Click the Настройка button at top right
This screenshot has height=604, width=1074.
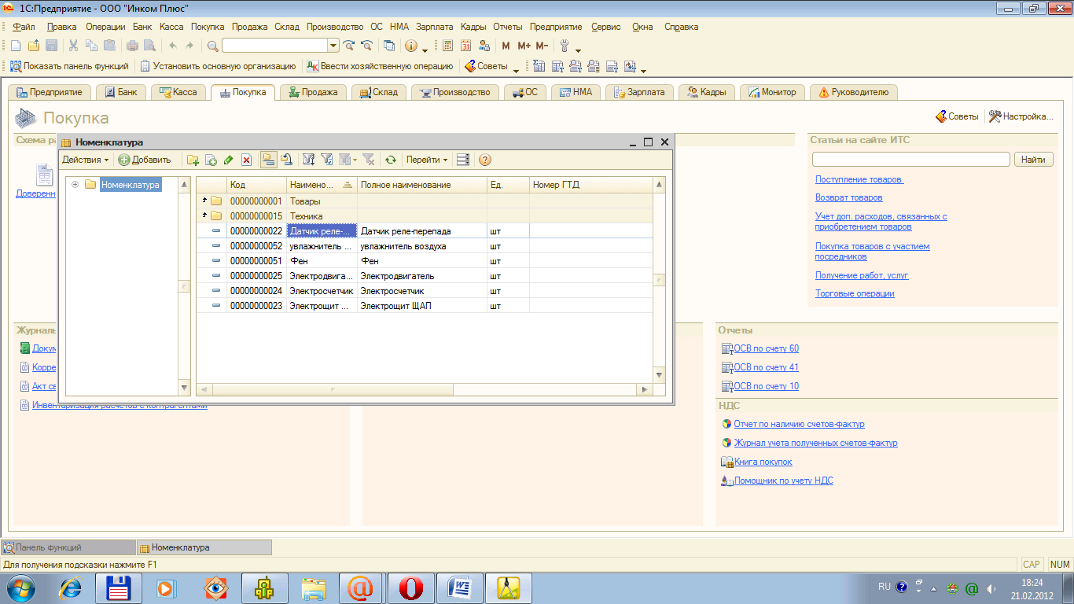tap(1021, 116)
